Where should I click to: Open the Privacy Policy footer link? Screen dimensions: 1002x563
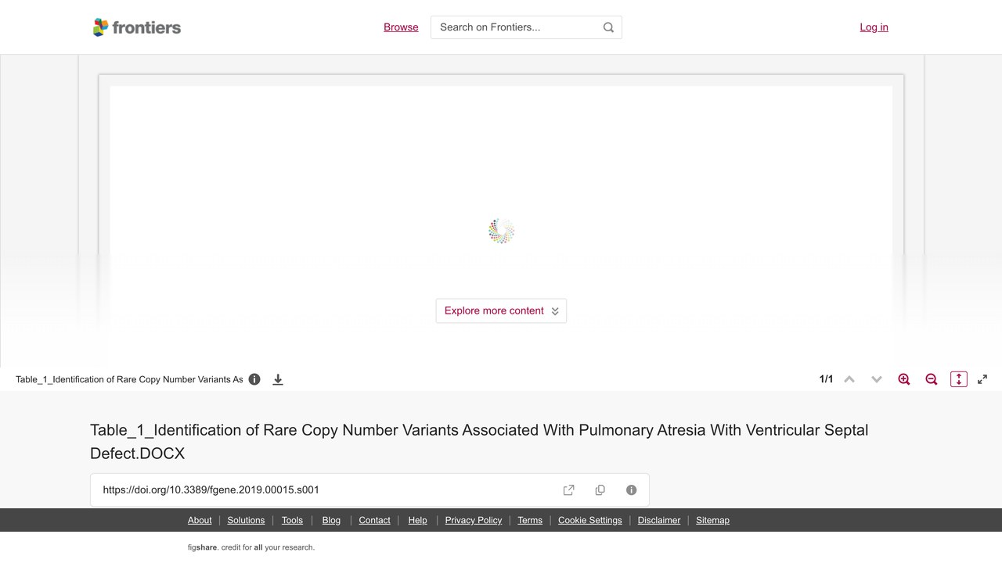474,520
